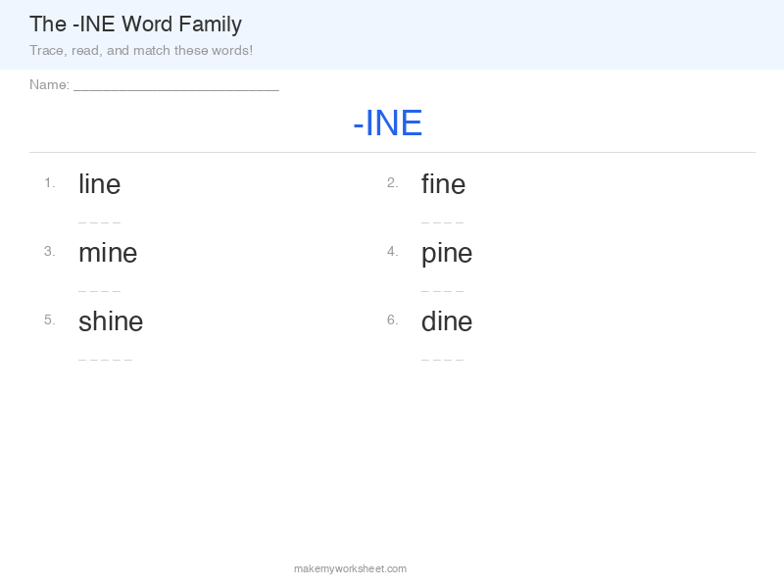Select the word "shine" in item 5
Viewport: 784px width, 588px height.
tap(111, 321)
